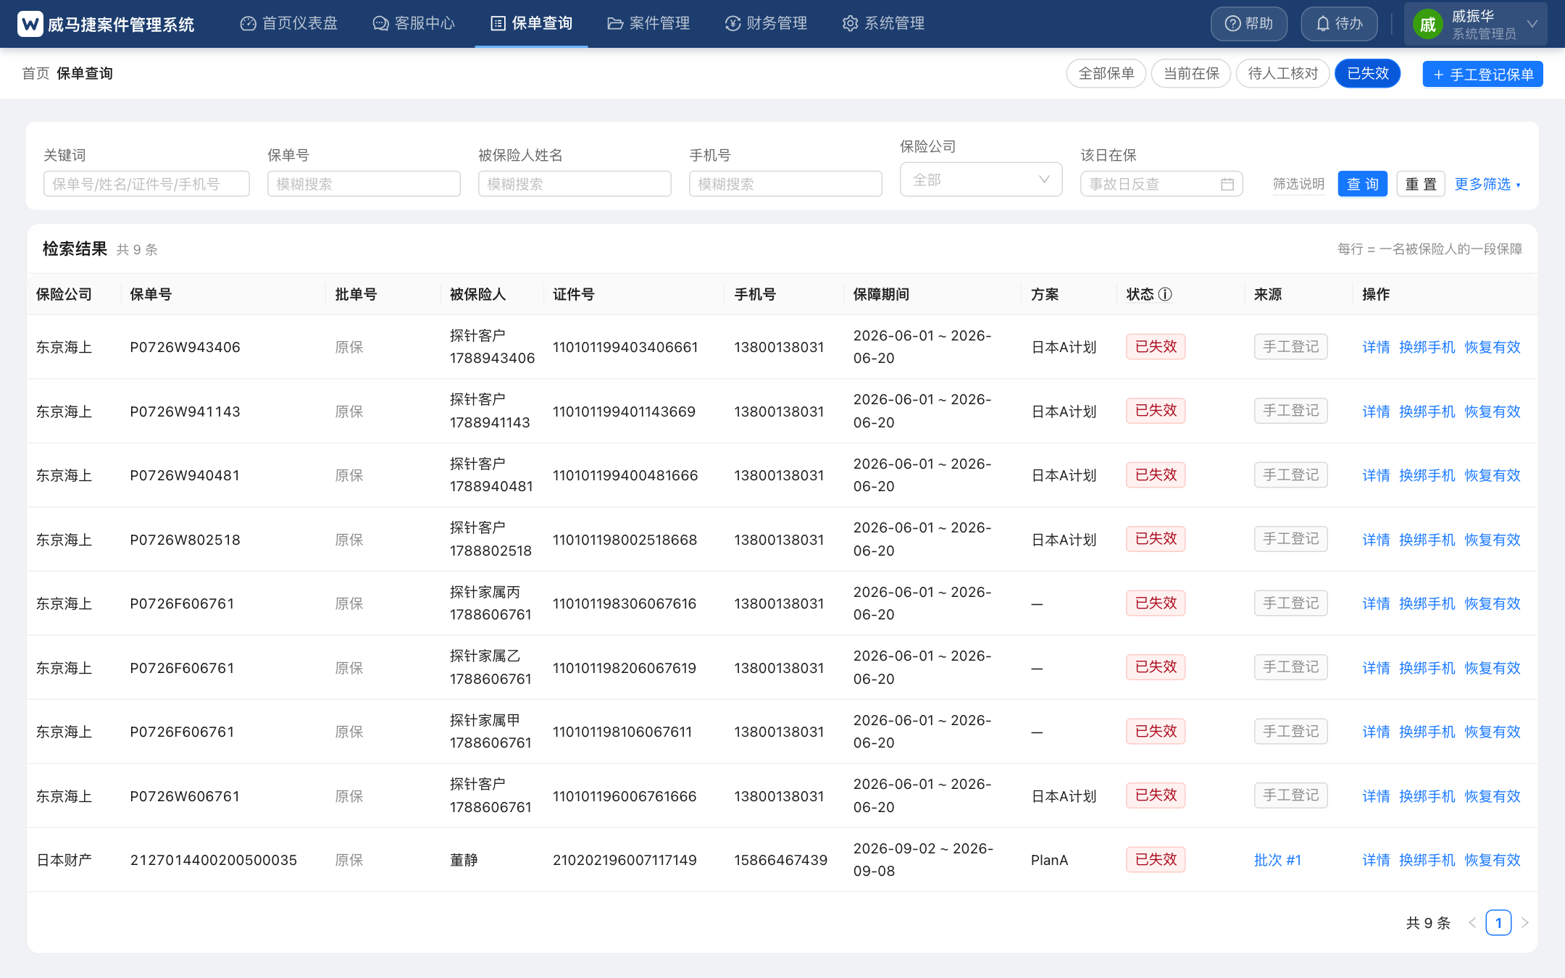Open 案件管理 menu
Image resolution: width=1565 pixels, height=978 pixels.
648,23
